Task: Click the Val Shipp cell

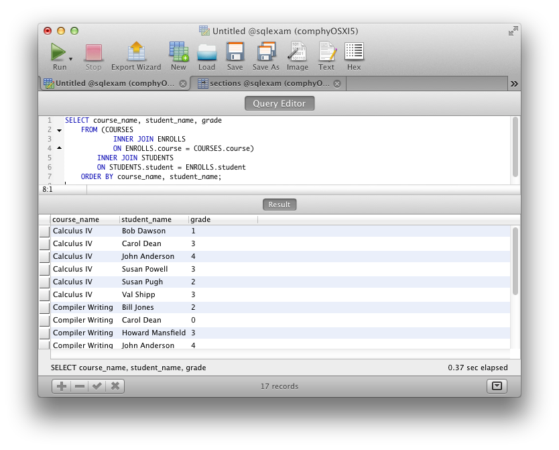Action: [138, 295]
